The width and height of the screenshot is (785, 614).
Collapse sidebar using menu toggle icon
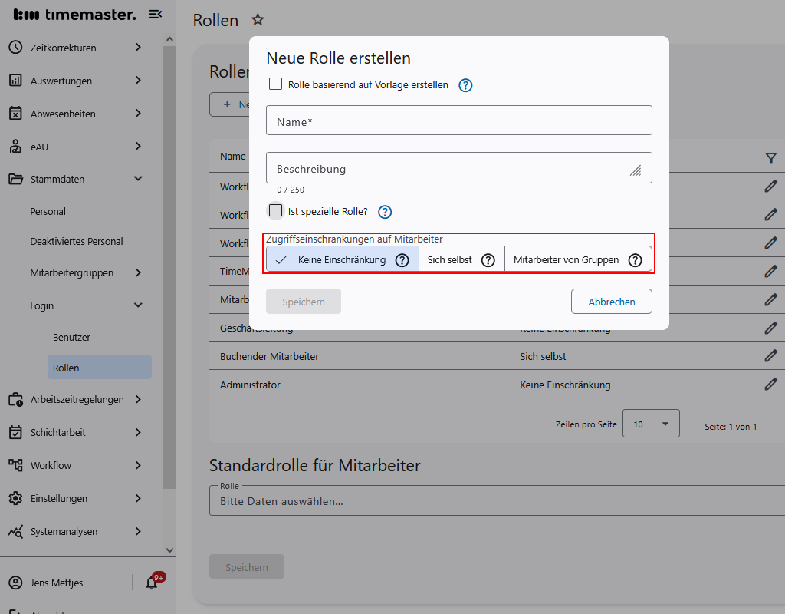pyautogui.click(x=156, y=14)
